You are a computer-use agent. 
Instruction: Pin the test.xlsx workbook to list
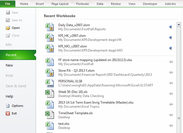(170, 126)
